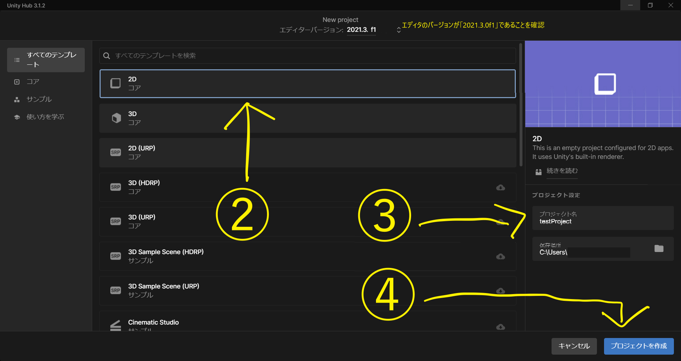This screenshot has width=681, height=361.
Task: Click download cloud icon for 3D (HDRP)
Action: tap(500, 187)
